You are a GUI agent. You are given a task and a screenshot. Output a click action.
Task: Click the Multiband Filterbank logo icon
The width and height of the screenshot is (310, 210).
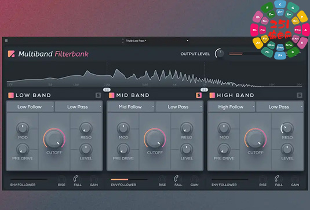[x=11, y=54]
